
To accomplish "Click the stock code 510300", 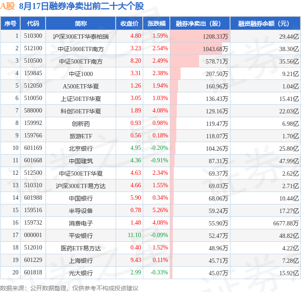I will [x=33, y=36].
